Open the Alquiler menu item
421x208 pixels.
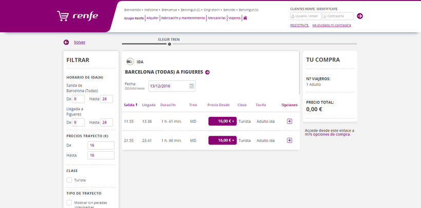(x=152, y=18)
